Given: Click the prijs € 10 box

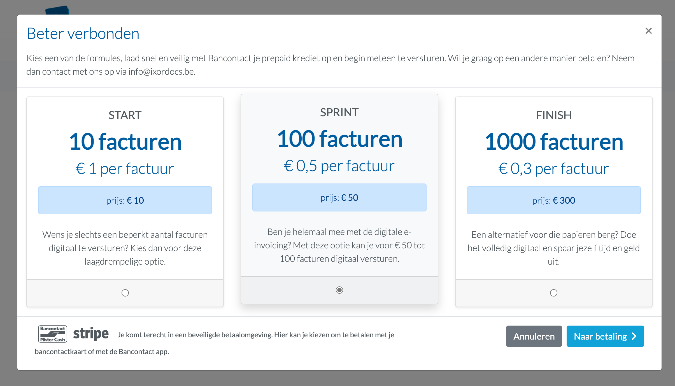Looking at the screenshot, I should coord(125,200).
